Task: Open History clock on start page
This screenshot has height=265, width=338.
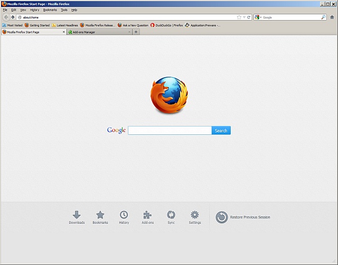Action: (124, 217)
